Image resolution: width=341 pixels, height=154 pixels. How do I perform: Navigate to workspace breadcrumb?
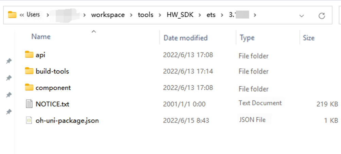tap(108, 15)
